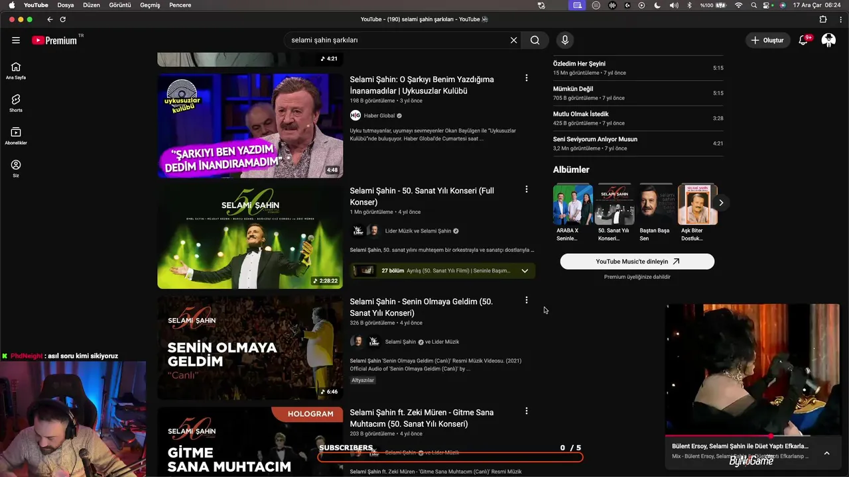Open the 2:28:22 full concert thumbnail

point(250,237)
